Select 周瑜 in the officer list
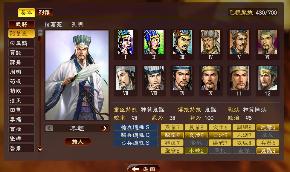The height and width of the screenshot is (172, 290). [22, 72]
